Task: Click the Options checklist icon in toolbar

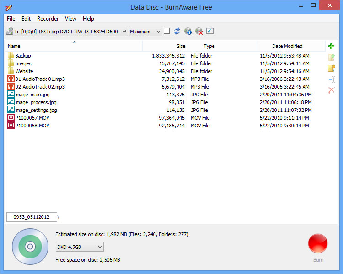Action: click(x=210, y=31)
